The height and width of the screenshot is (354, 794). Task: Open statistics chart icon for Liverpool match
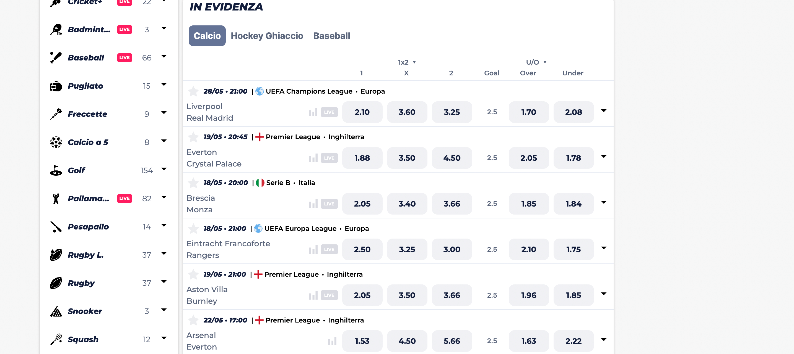pyautogui.click(x=313, y=112)
